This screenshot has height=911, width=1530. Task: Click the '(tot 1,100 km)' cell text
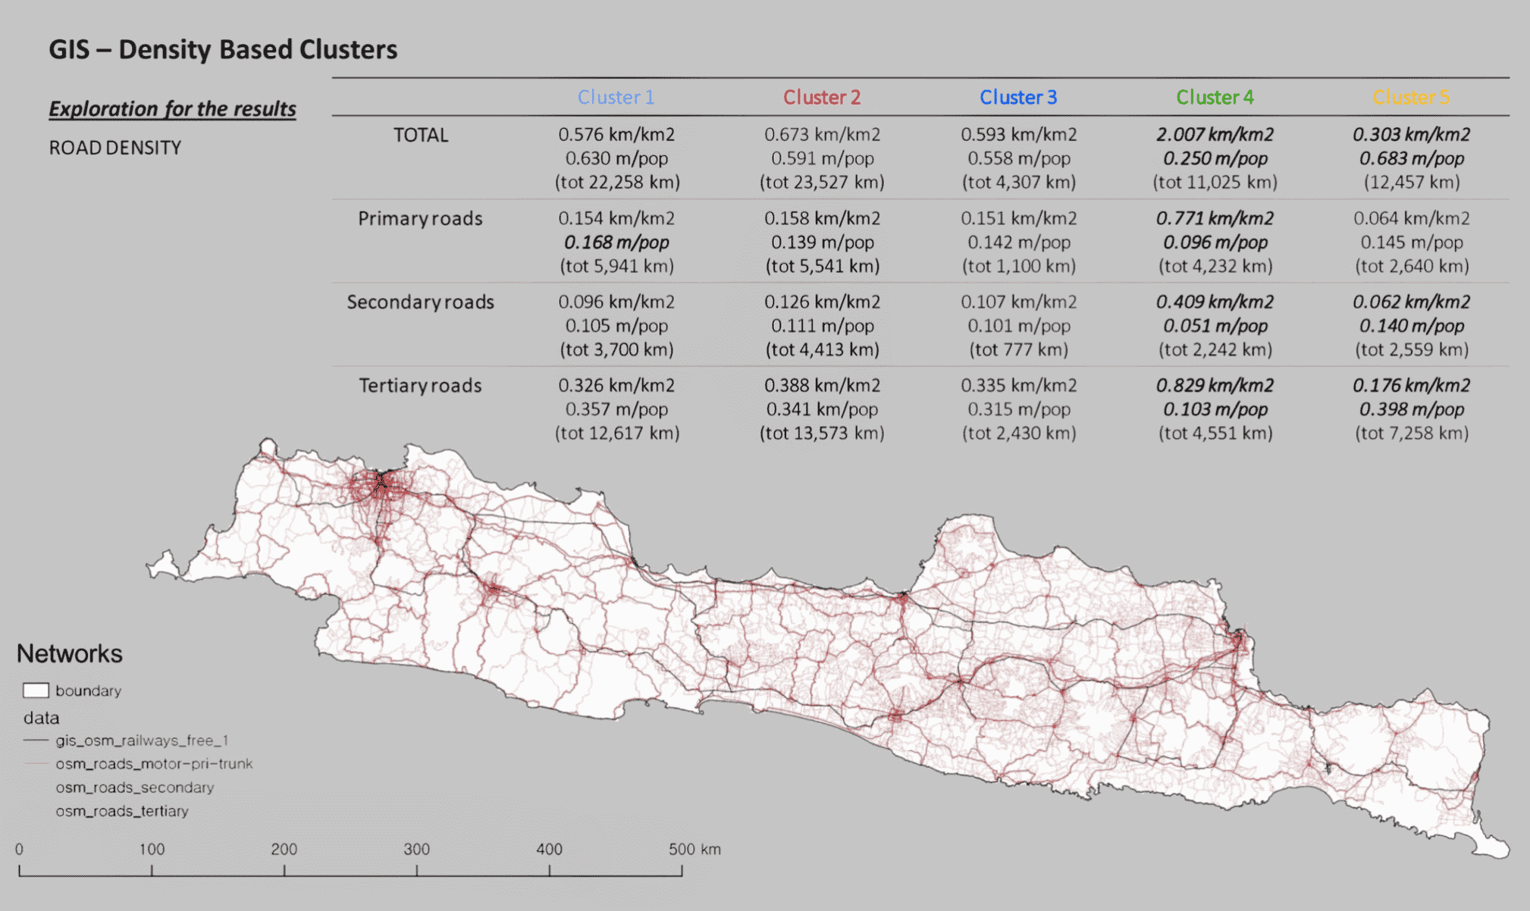(1019, 267)
